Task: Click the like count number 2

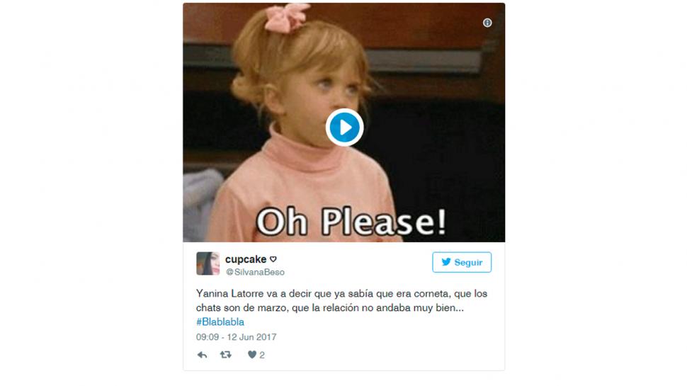Action: point(262,356)
